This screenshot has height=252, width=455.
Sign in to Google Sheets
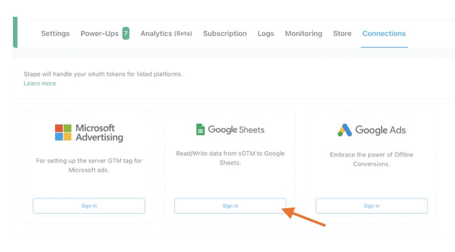coord(230,206)
